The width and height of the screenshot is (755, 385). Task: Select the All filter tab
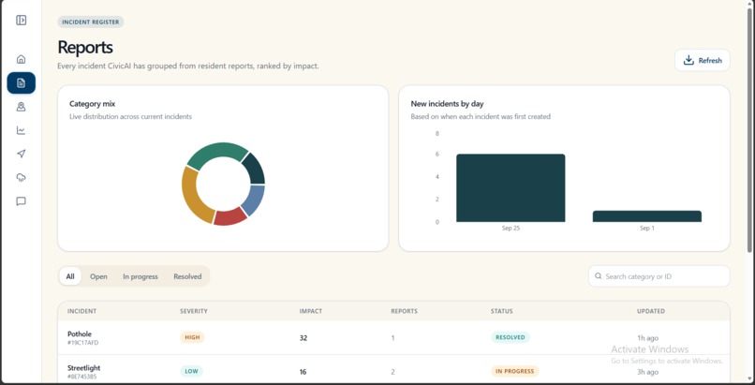[70, 276]
